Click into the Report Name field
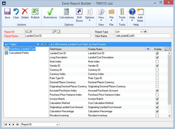 (x=57, y=36)
